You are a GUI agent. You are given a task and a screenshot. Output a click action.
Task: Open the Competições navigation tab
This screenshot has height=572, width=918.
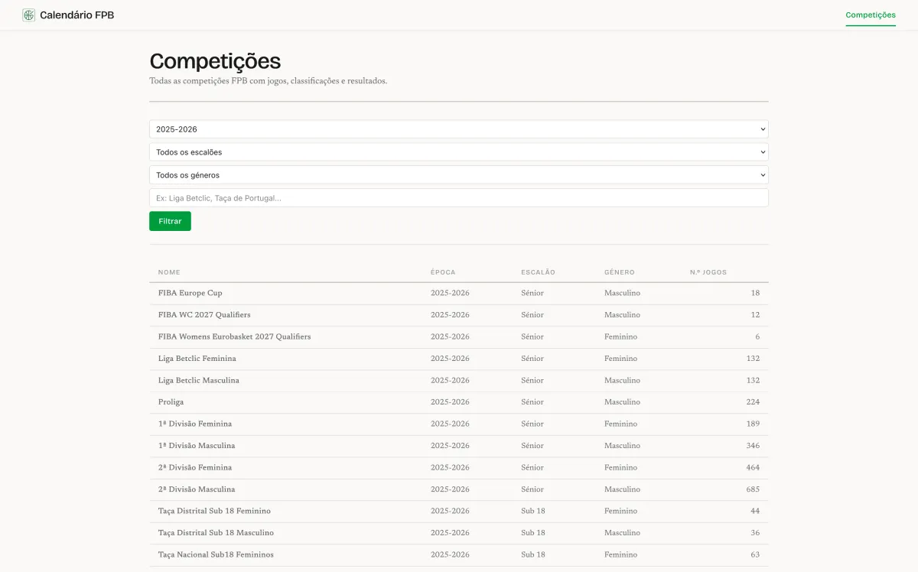pos(870,15)
